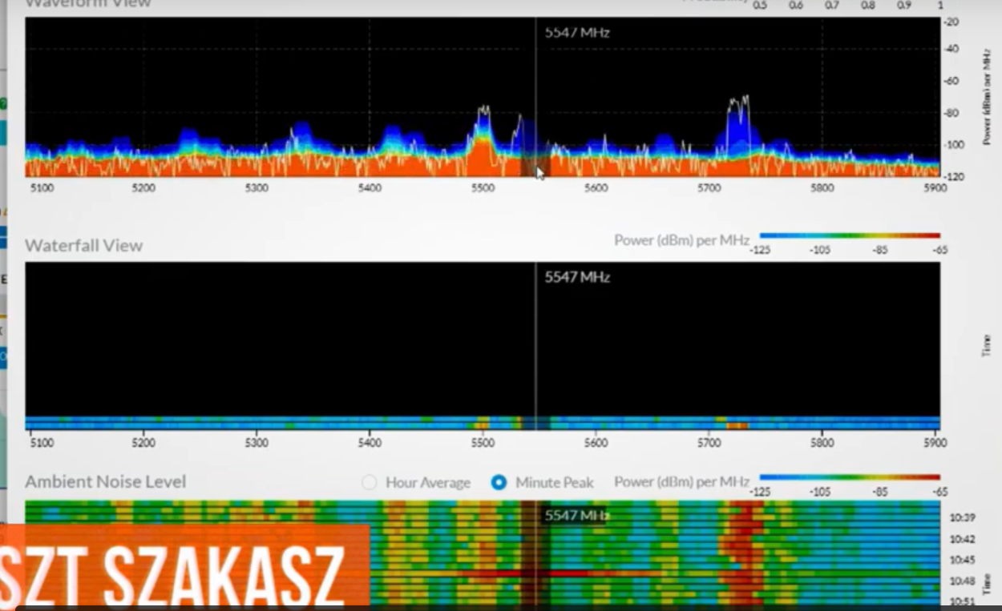Click -105 on the Ambient Noise power legend
Image resolution: width=1002 pixels, height=611 pixels.
tap(821, 492)
